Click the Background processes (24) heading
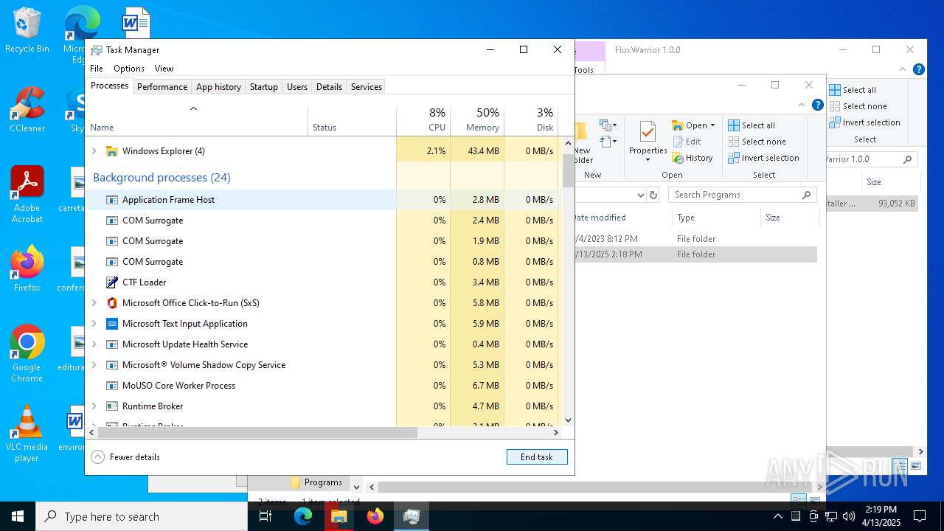This screenshot has width=944, height=531. coord(162,178)
